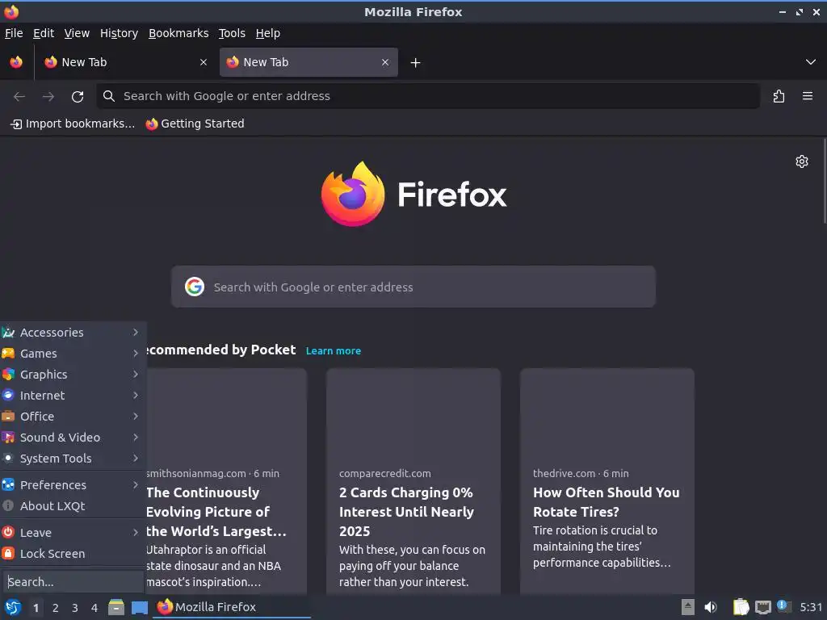Open the File menu

(x=14, y=33)
